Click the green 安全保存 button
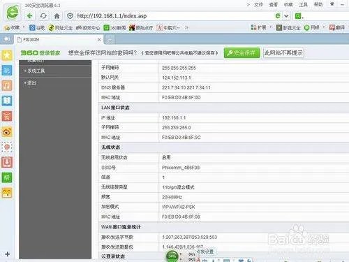The image size is (349, 262). coord(242,53)
